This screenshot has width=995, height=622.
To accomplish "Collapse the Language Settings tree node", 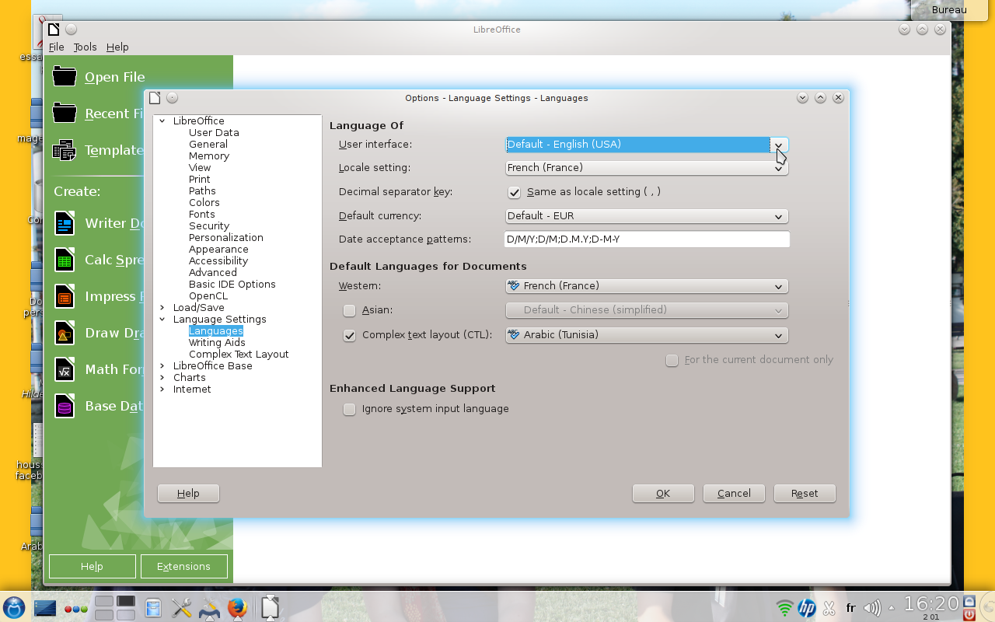I will [162, 319].
